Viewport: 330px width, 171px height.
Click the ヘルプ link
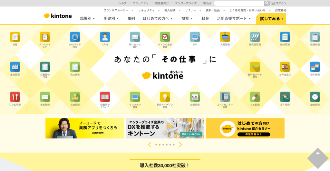click(122, 3)
